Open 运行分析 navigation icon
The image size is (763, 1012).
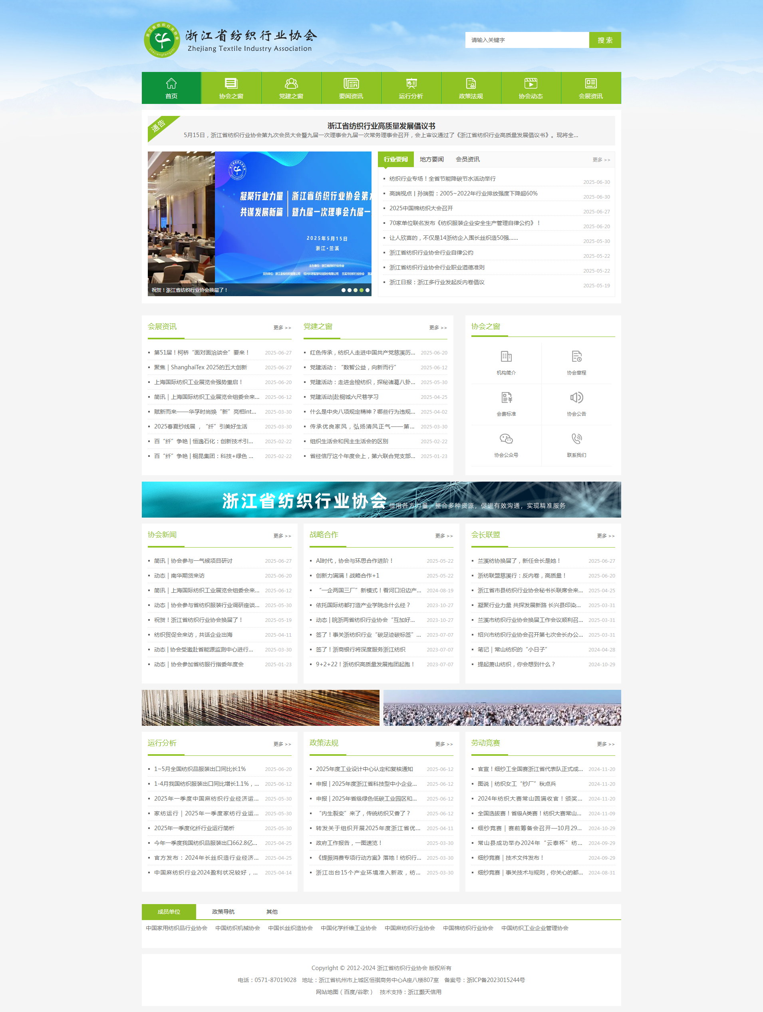tap(411, 83)
